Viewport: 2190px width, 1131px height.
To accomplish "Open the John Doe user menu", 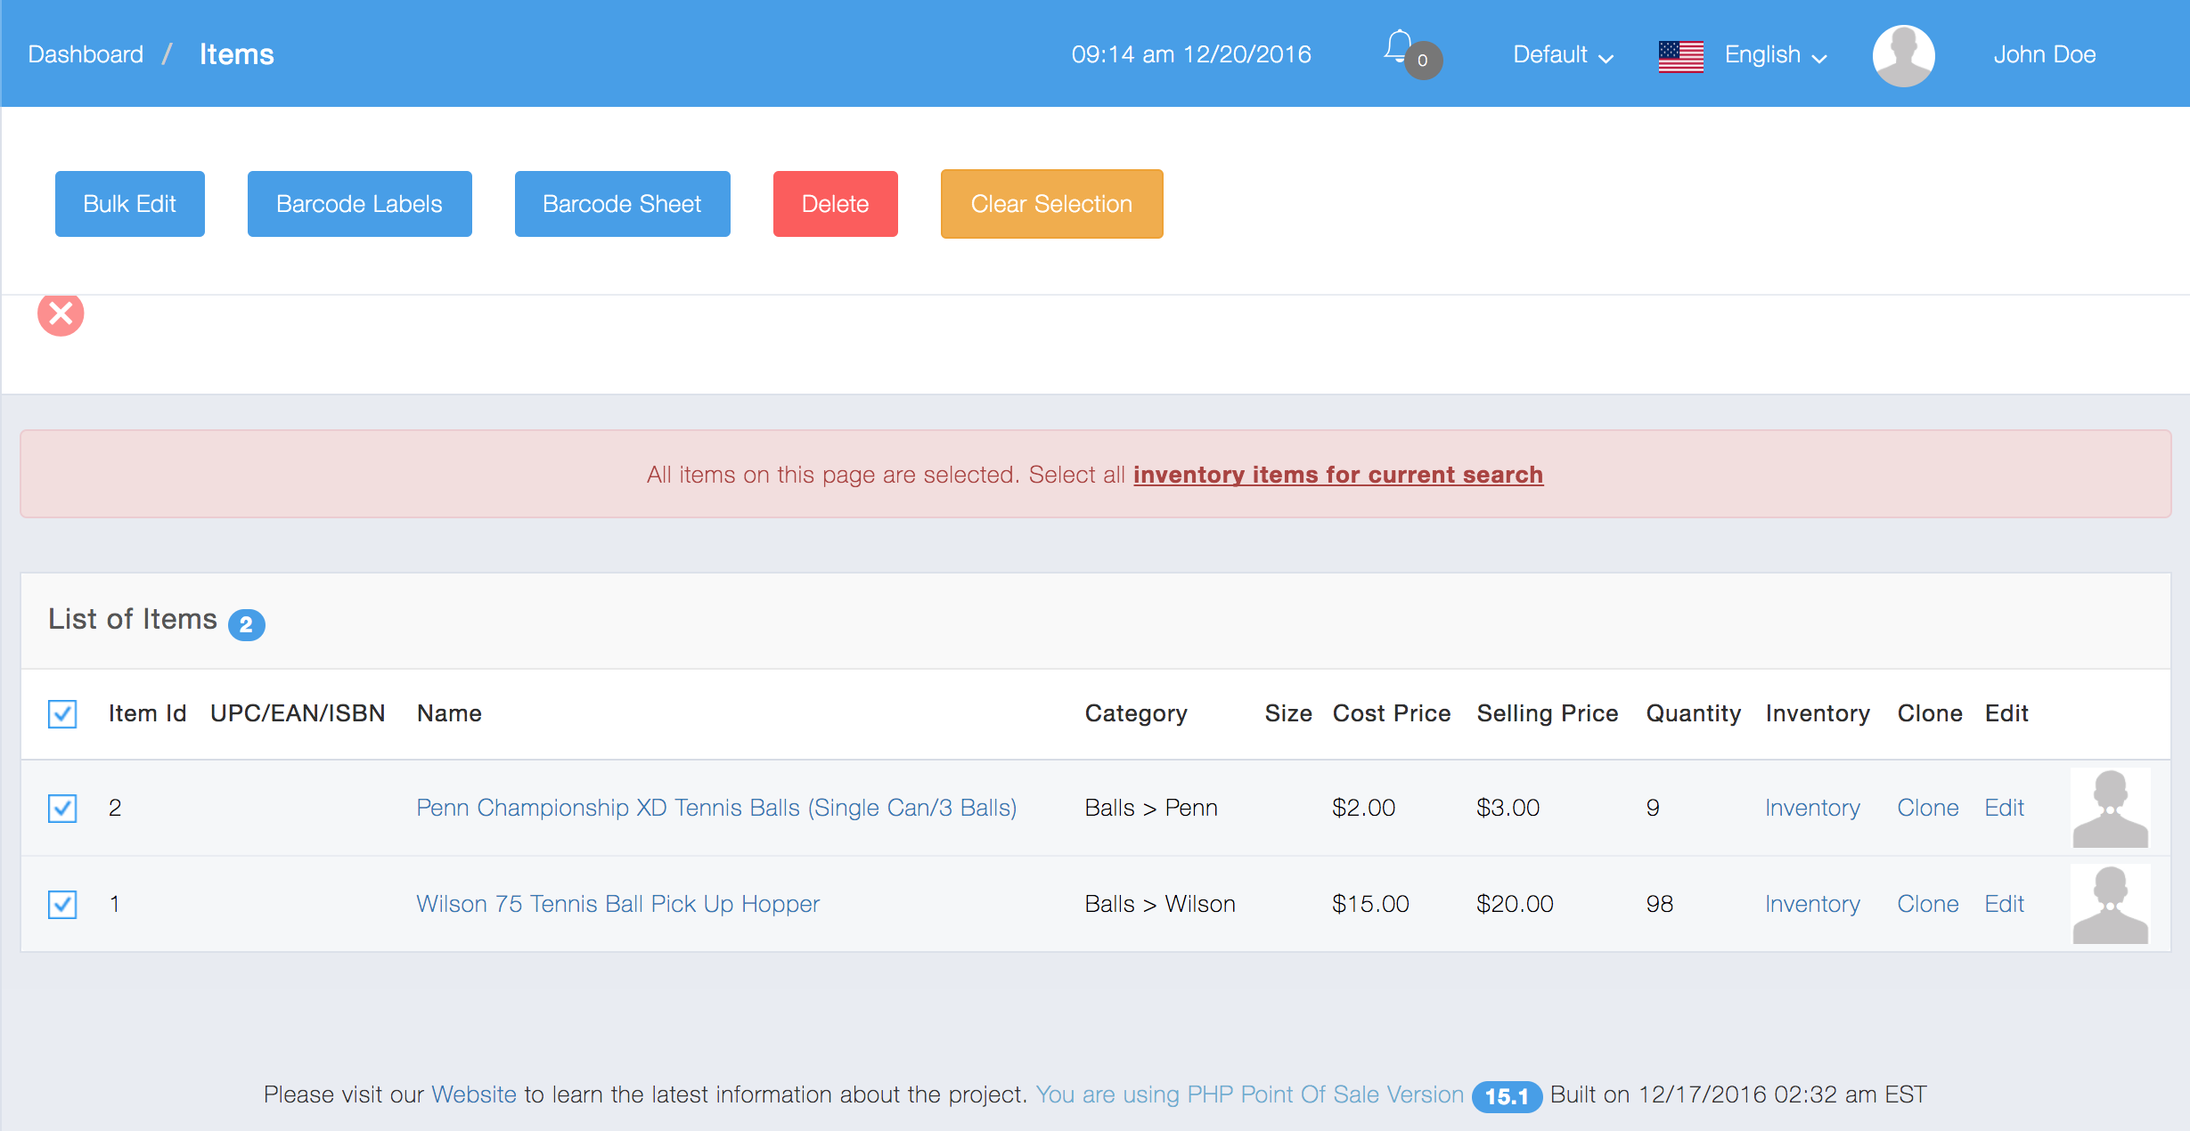I will 2044,55.
